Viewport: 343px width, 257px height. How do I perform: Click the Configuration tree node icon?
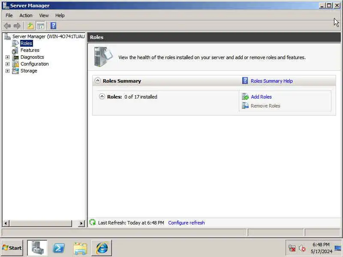point(15,64)
